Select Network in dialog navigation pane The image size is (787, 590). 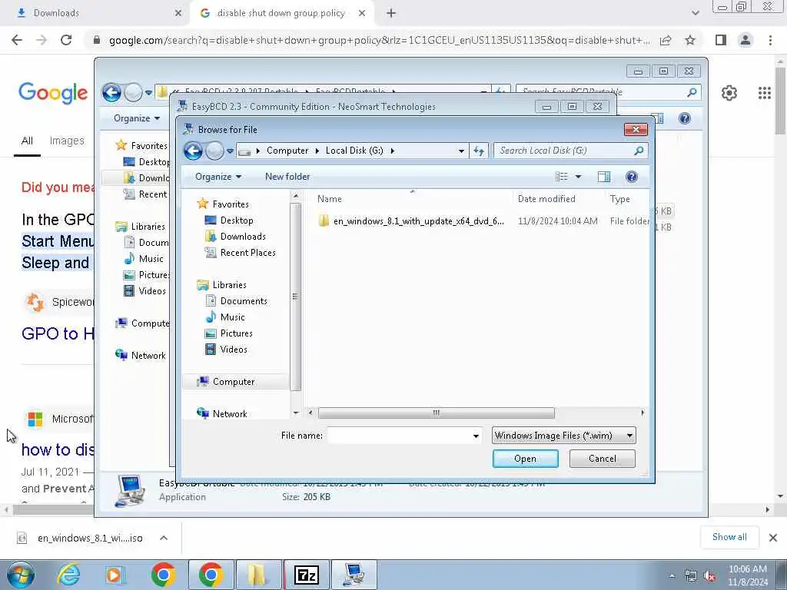pos(229,414)
